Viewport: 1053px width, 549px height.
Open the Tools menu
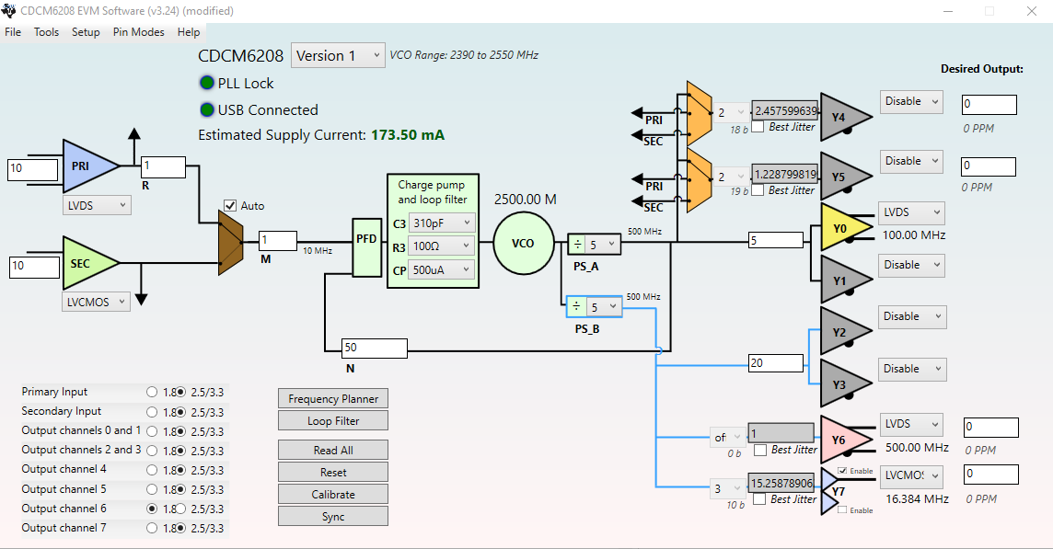pos(46,32)
